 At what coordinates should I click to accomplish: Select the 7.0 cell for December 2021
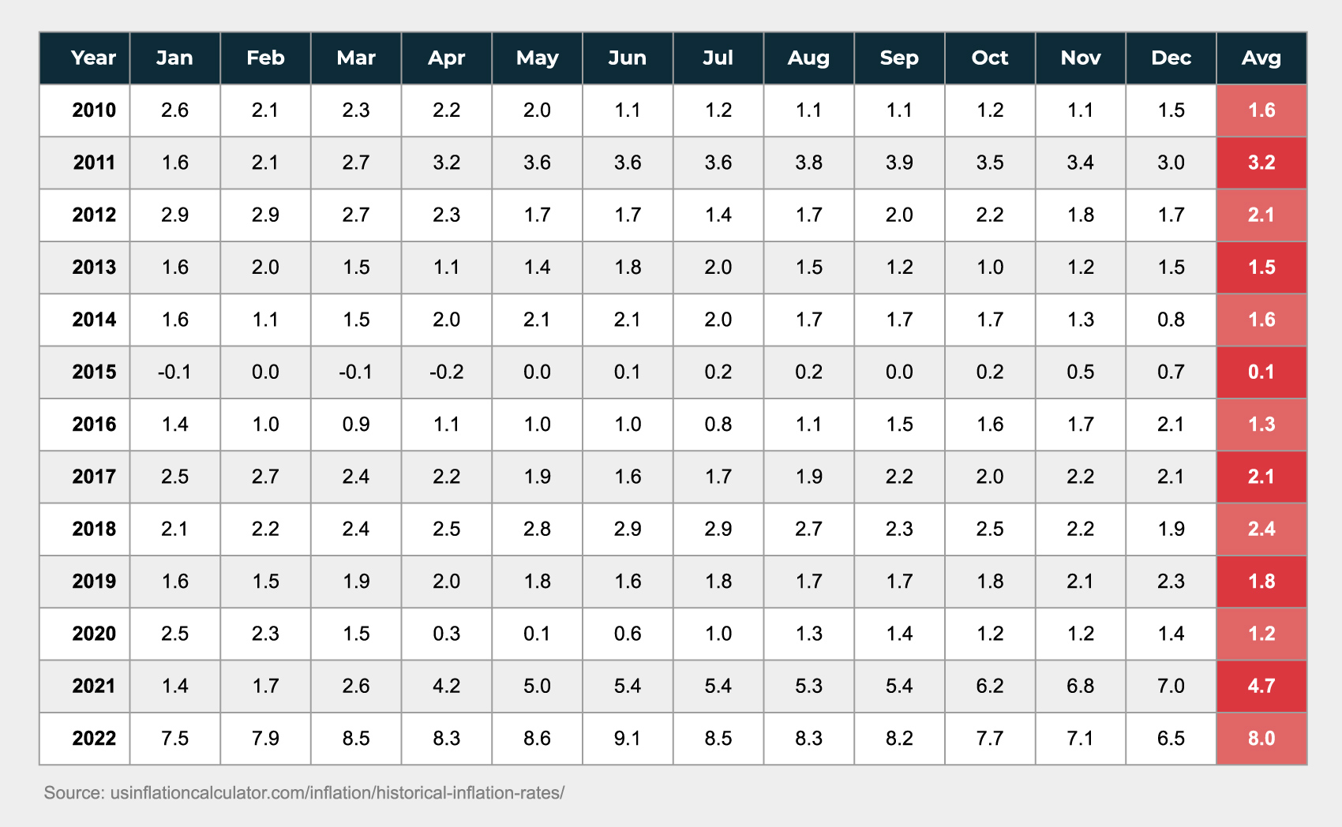[1171, 686]
